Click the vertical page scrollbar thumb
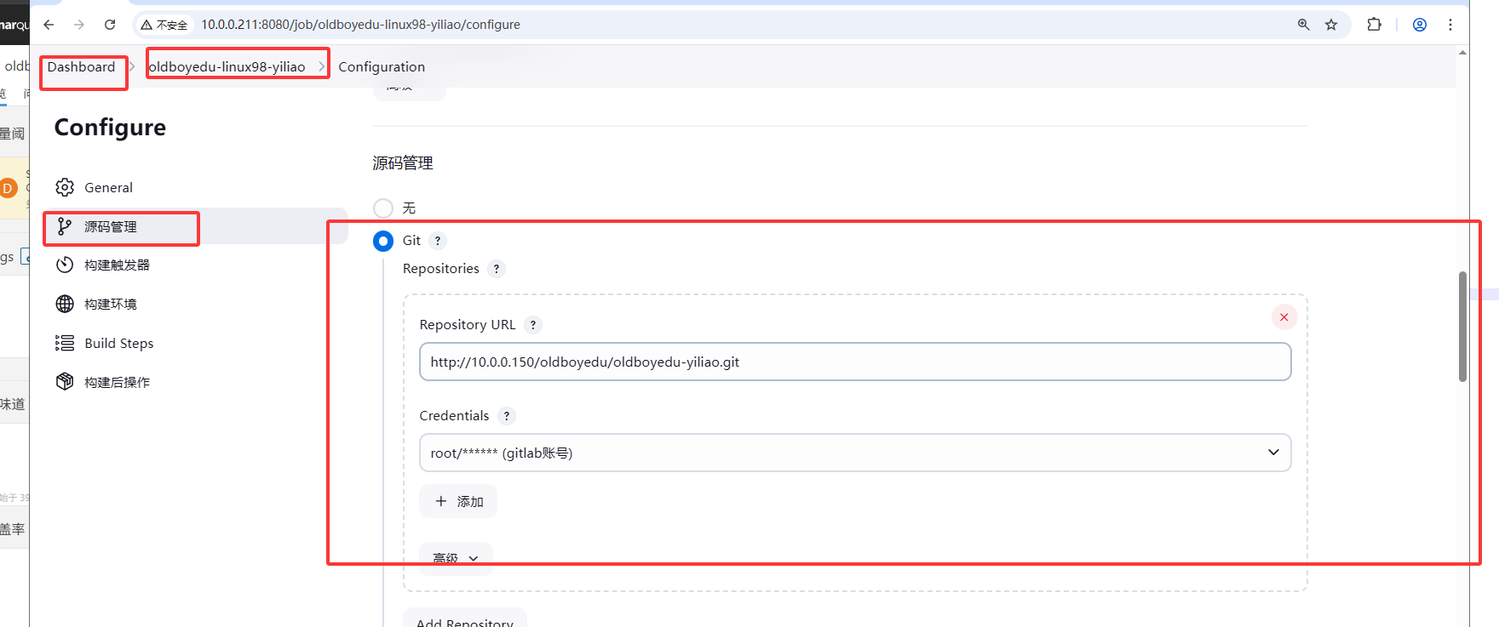This screenshot has height=627, width=1499. tap(1462, 327)
